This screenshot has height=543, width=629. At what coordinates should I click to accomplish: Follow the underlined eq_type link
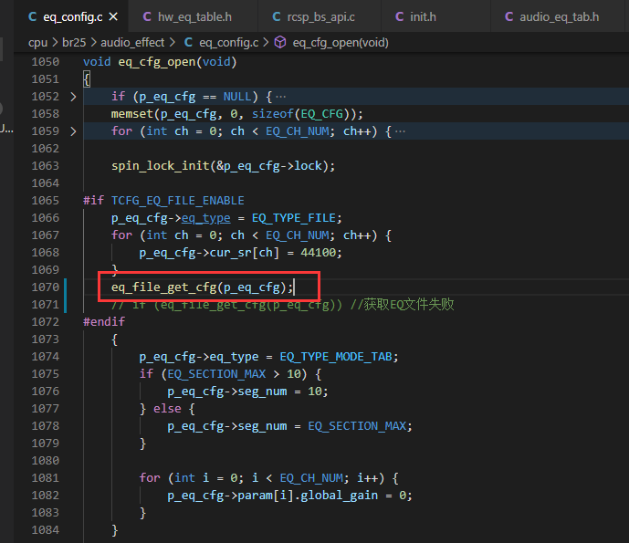206,218
